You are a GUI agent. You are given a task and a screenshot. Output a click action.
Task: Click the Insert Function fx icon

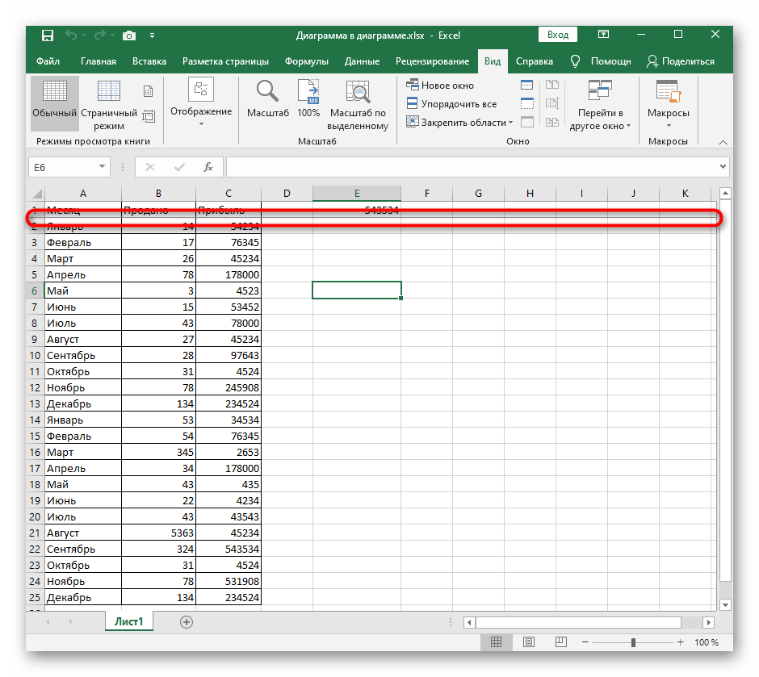(x=208, y=167)
